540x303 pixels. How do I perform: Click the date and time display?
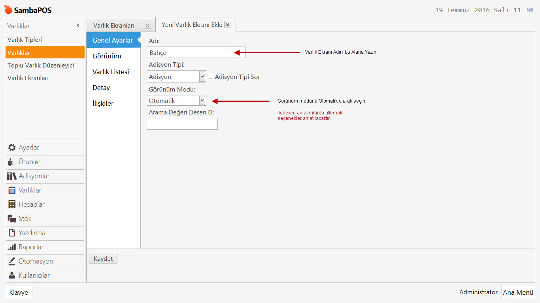click(x=484, y=10)
